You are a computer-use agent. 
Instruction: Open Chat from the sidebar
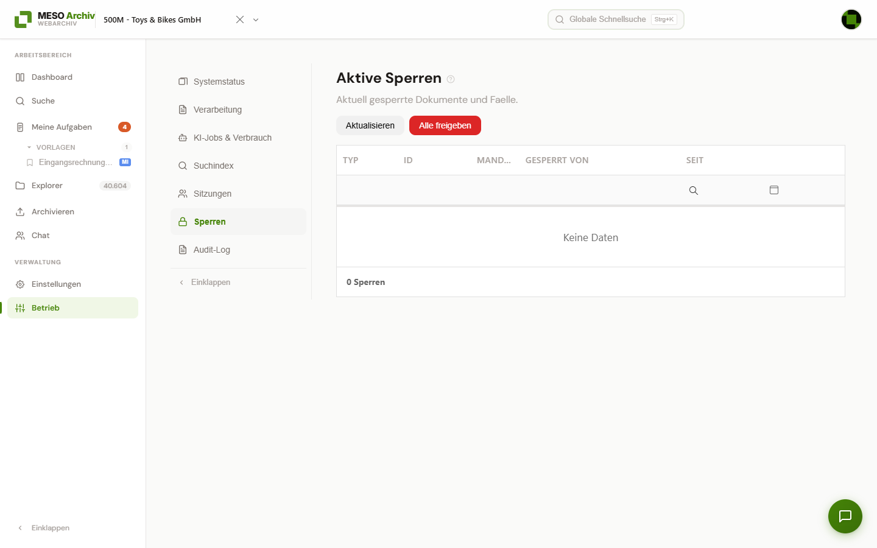tap(73, 236)
